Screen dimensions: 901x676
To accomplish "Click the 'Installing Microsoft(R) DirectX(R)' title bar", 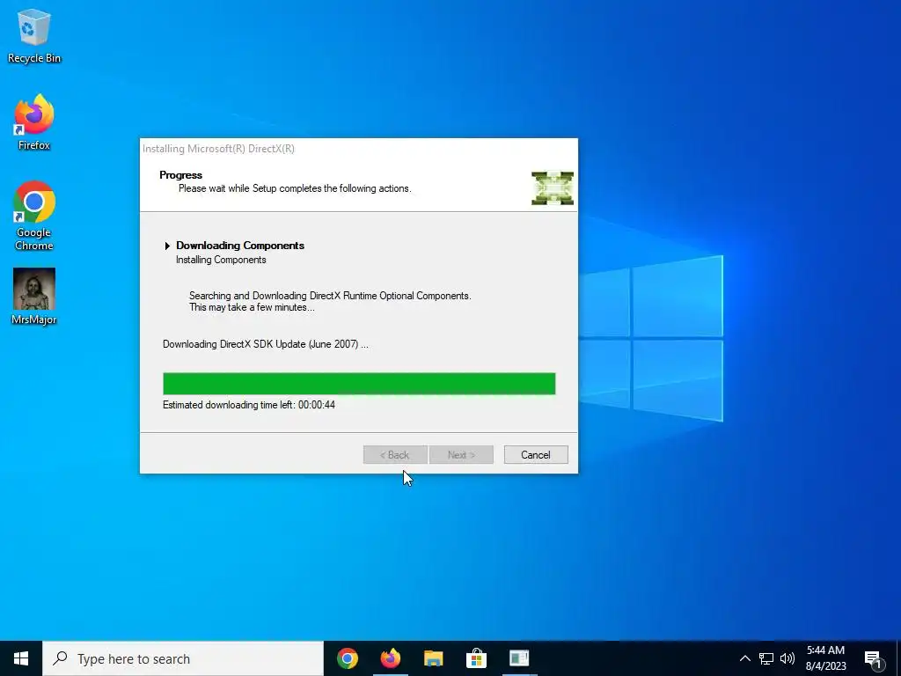I will [x=359, y=149].
